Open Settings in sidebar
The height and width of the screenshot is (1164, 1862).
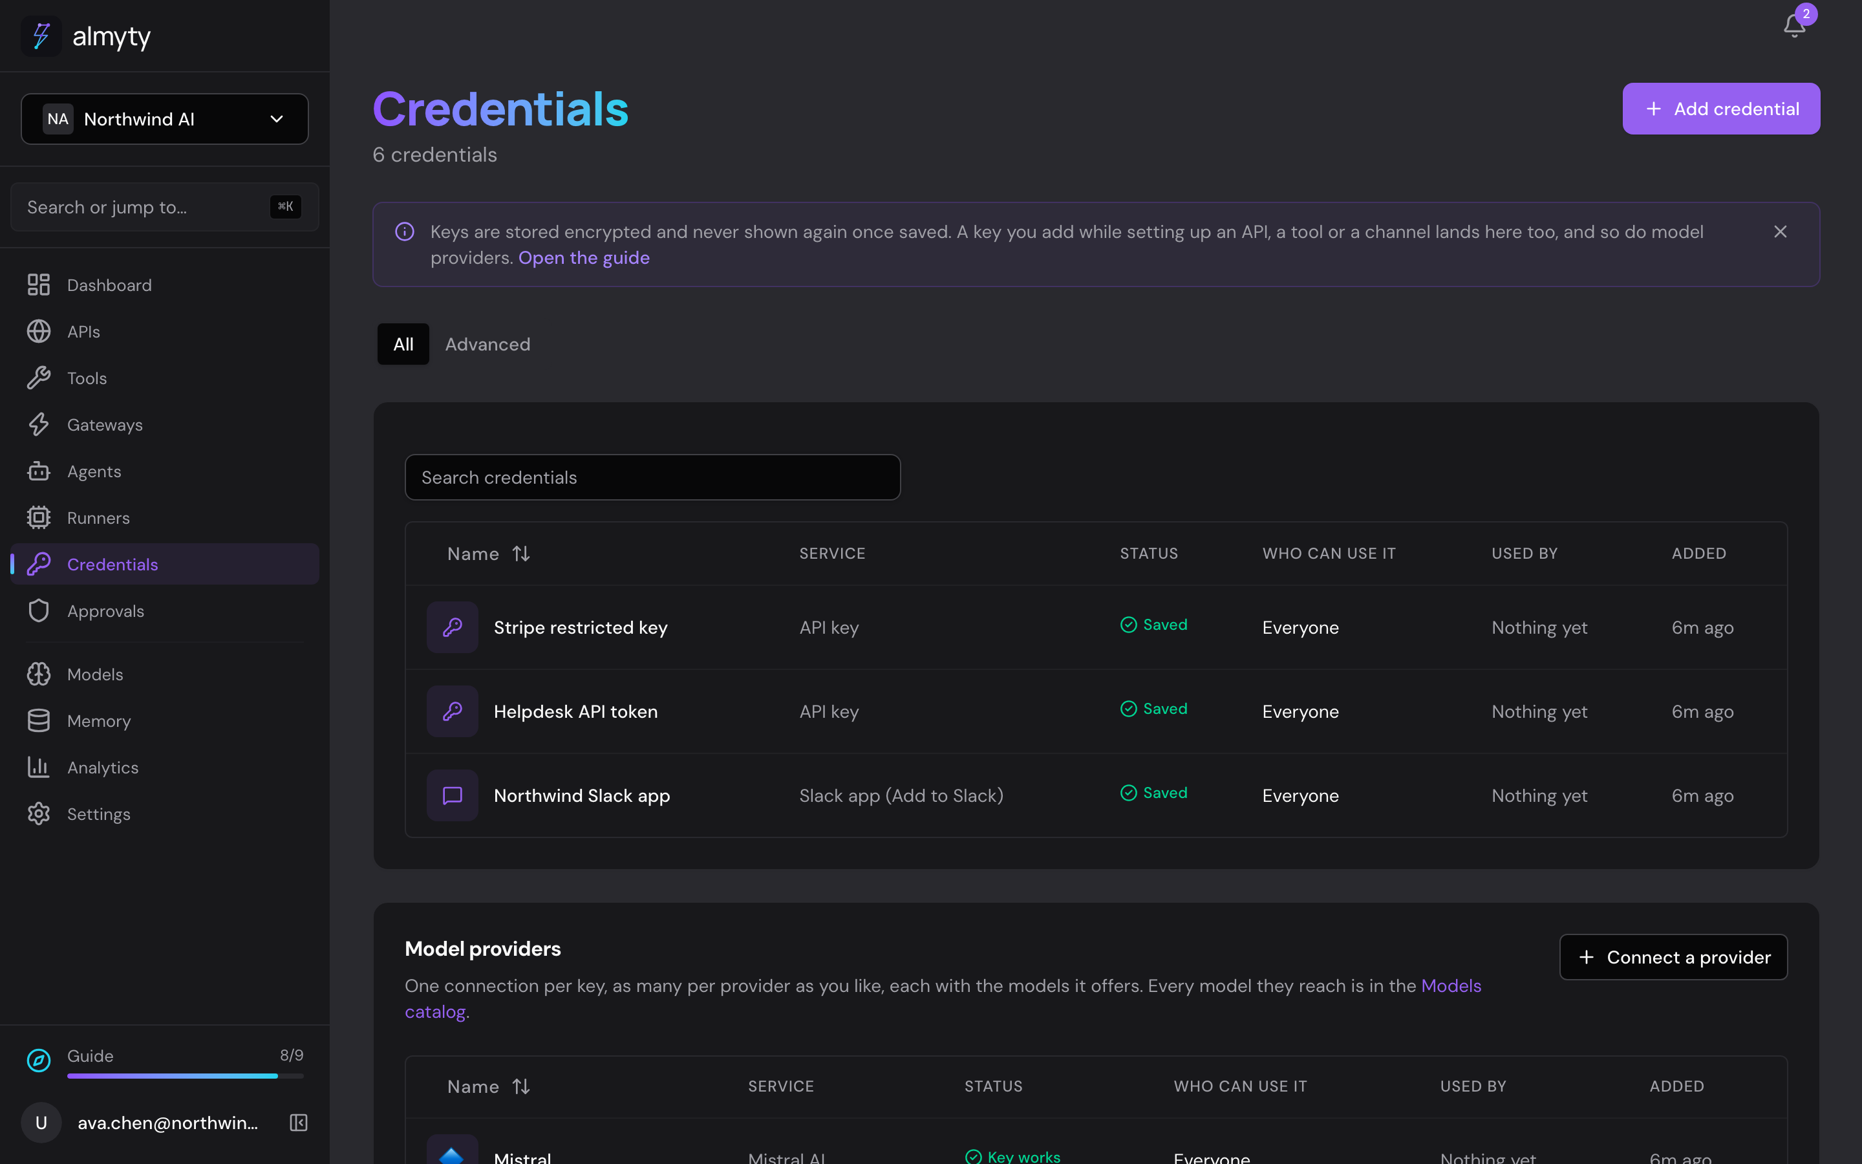coord(165,815)
